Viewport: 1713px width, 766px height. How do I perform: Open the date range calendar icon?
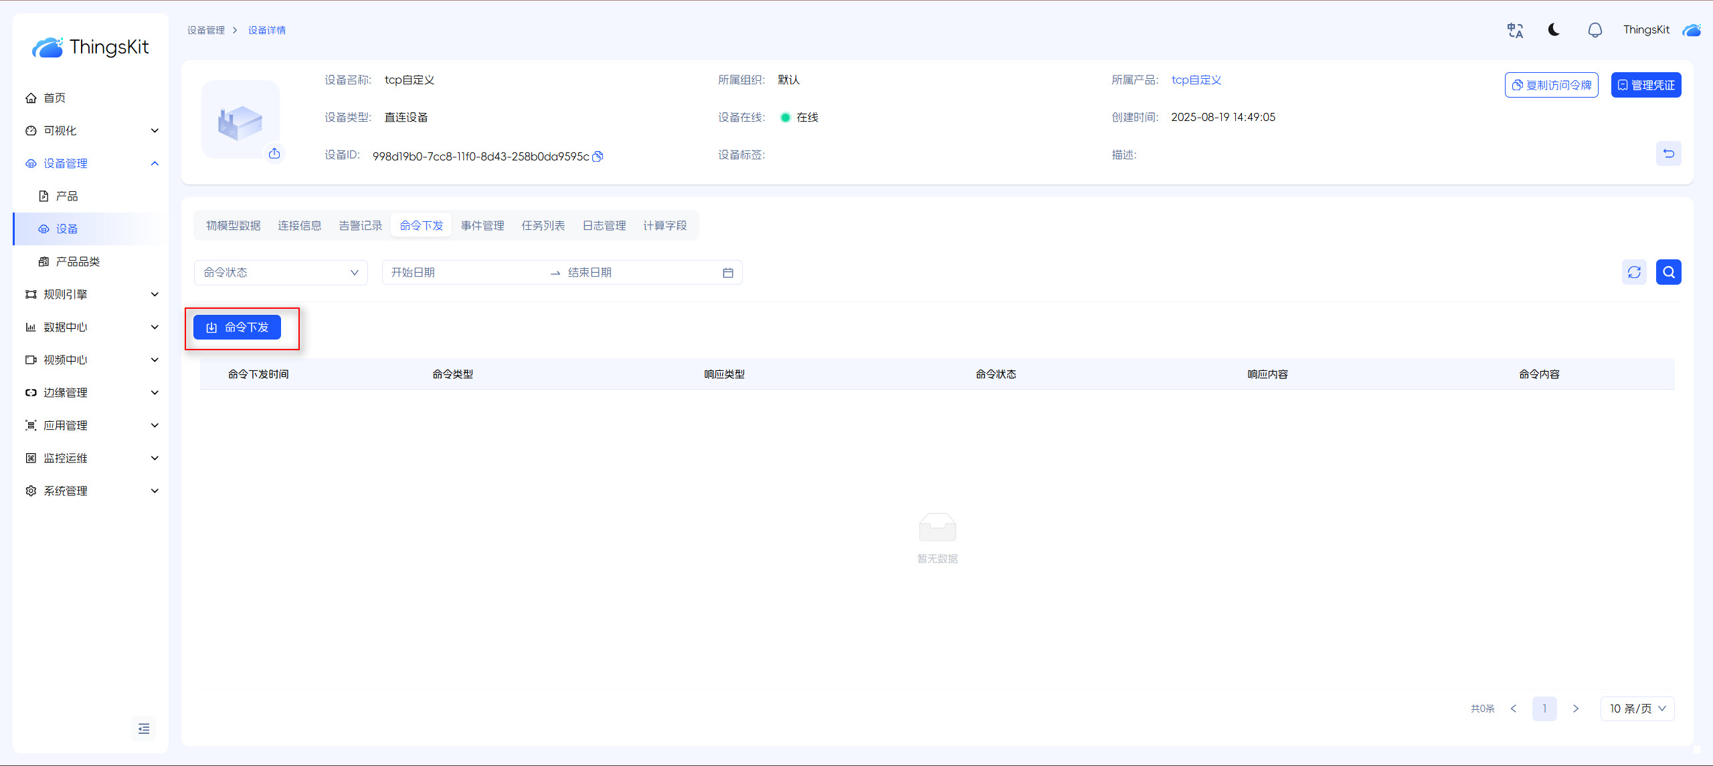click(x=728, y=273)
